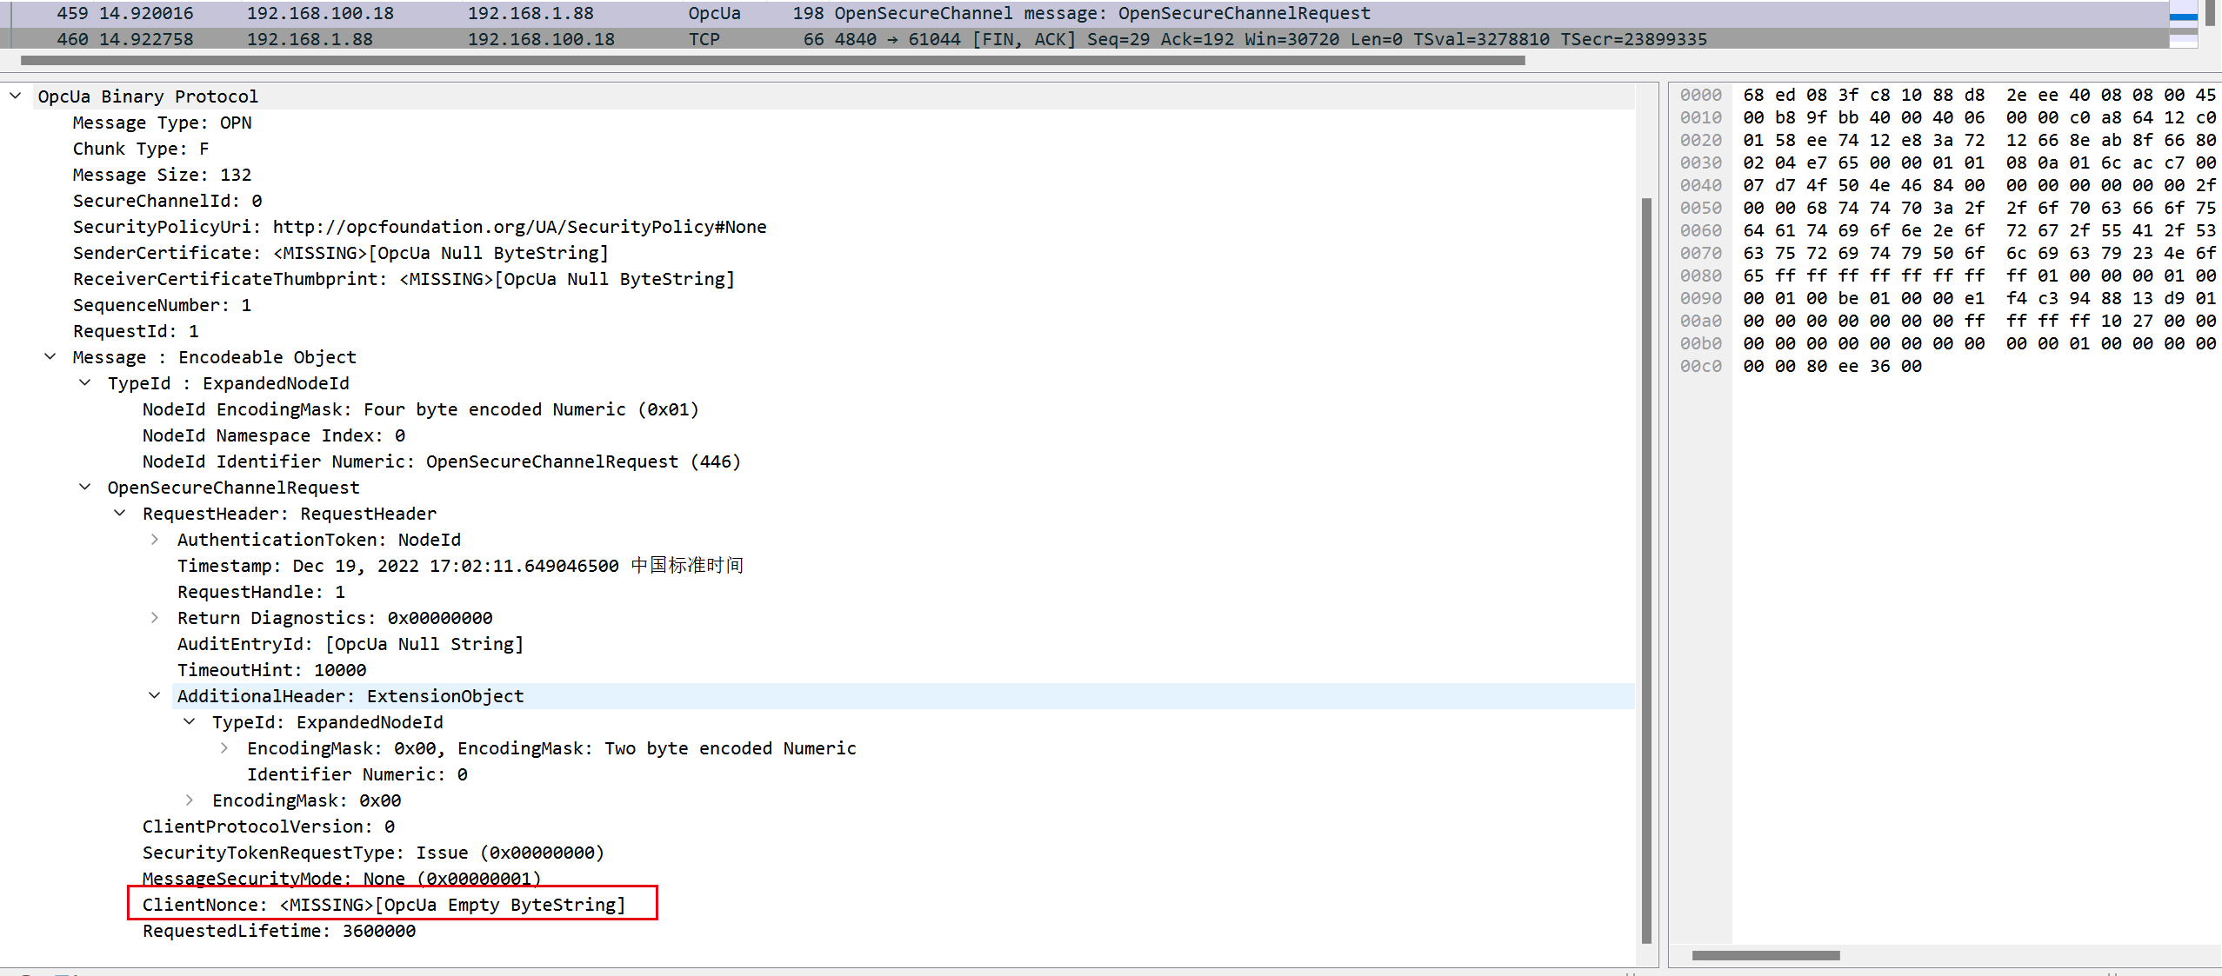Click the detail pane vertical scrollbar
This screenshot has width=2222, height=976.
1648,565
